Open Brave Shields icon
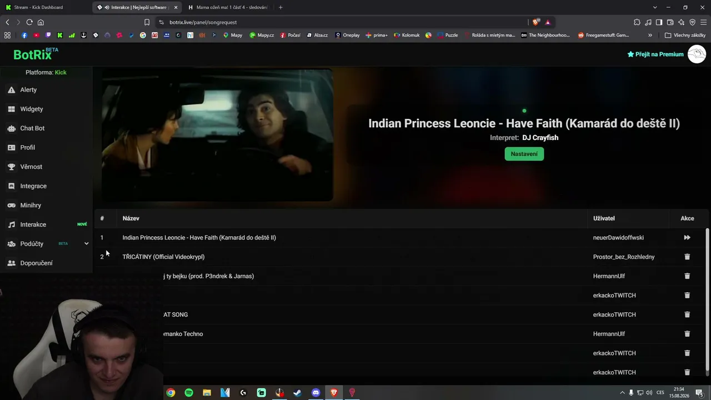This screenshot has width=711, height=400. (535, 22)
